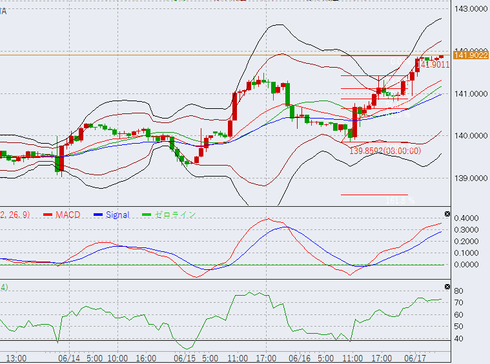
Task: Close the RSI indicator panel below MACD
Action: click(x=447, y=286)
